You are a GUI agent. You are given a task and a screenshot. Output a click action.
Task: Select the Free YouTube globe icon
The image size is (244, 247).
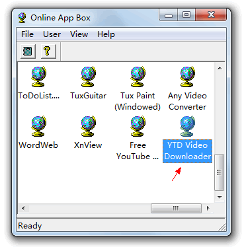[138, 126]
